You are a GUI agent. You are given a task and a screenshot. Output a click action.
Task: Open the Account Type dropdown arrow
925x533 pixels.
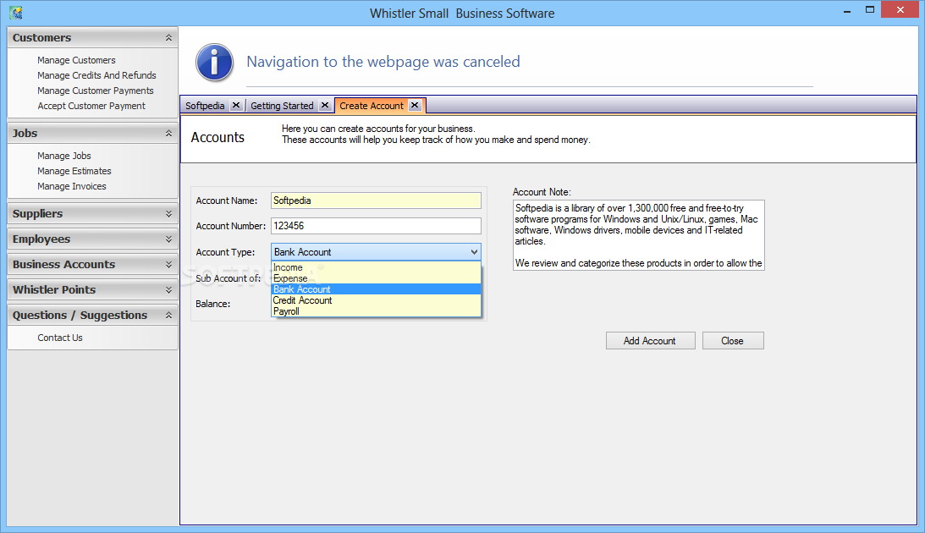(x=474, y=252)
